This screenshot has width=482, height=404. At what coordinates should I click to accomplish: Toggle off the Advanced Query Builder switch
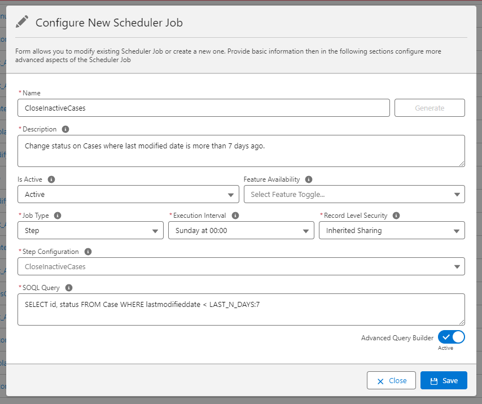coord(451,336)
